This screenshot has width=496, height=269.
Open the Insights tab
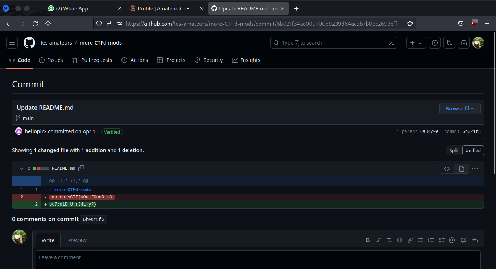click(x=246, y=60)
